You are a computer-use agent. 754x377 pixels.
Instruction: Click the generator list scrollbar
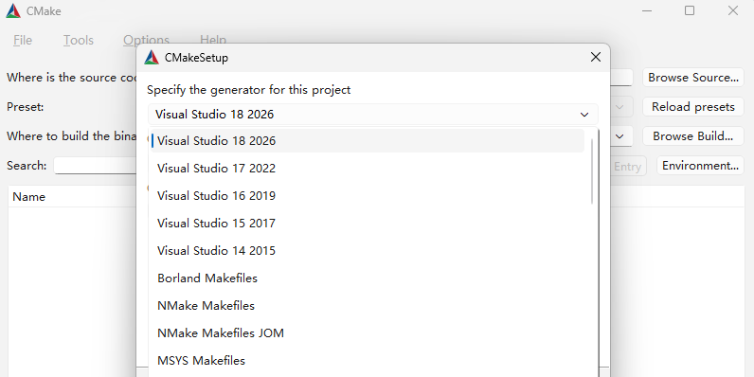[592, 171]
